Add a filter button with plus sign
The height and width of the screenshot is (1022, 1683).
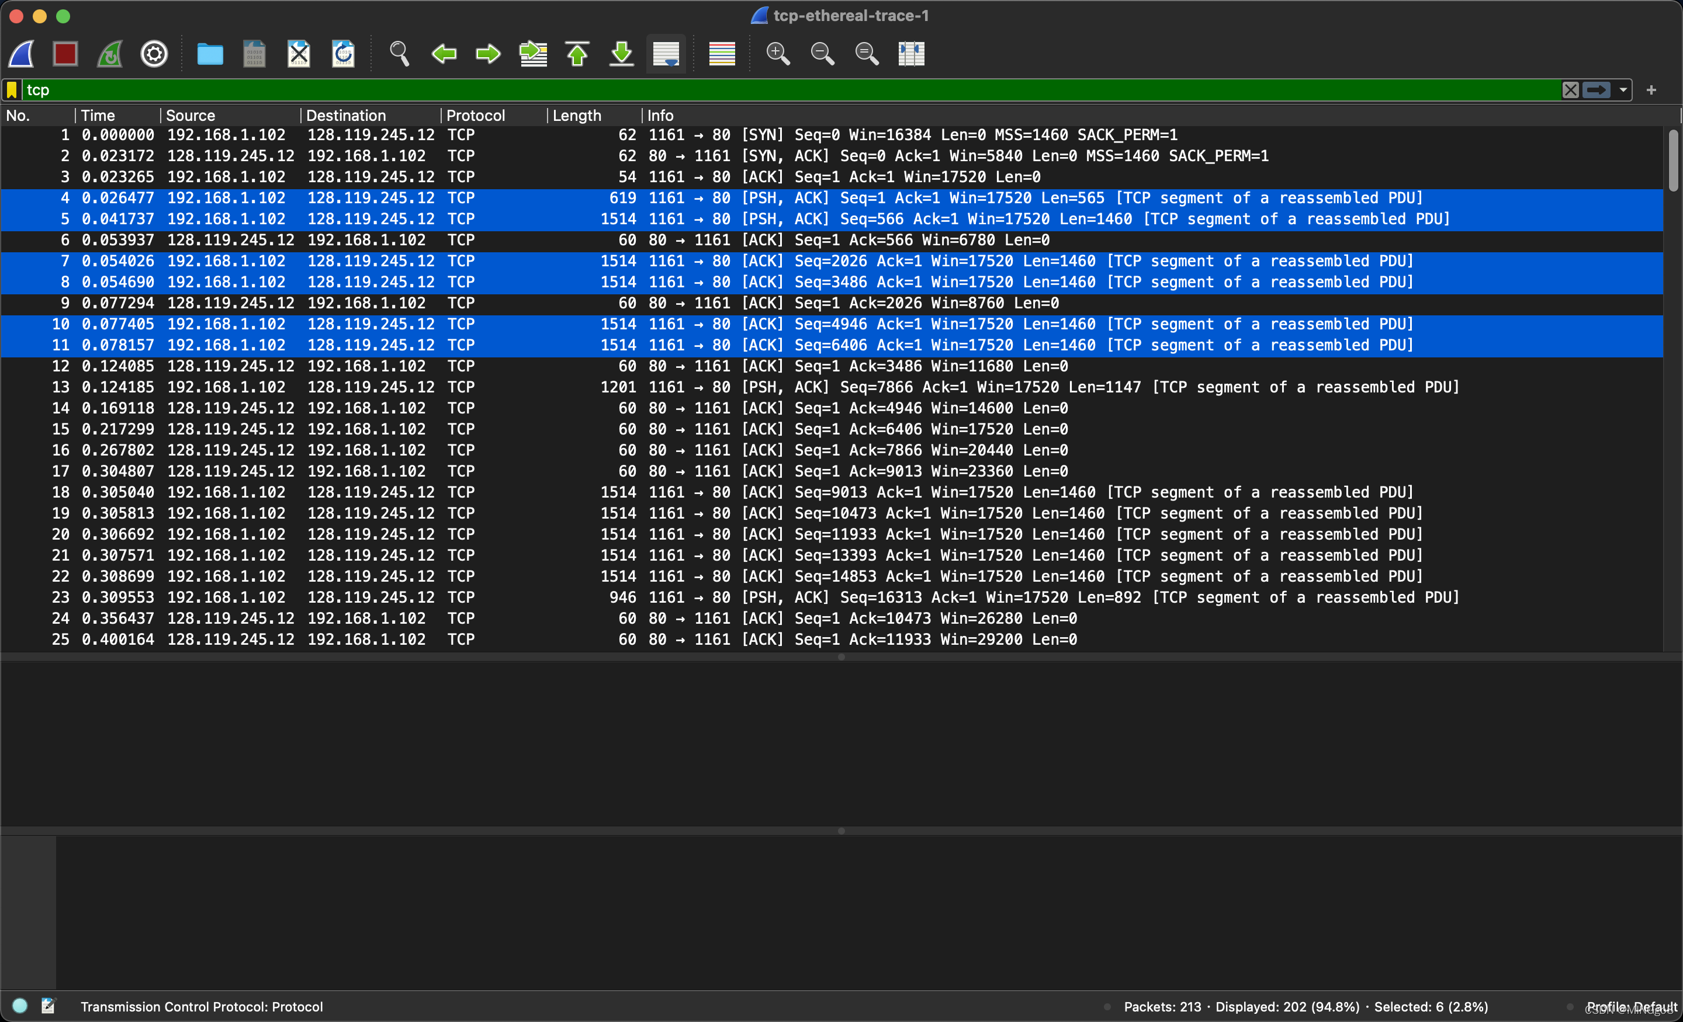(1651, 90)
